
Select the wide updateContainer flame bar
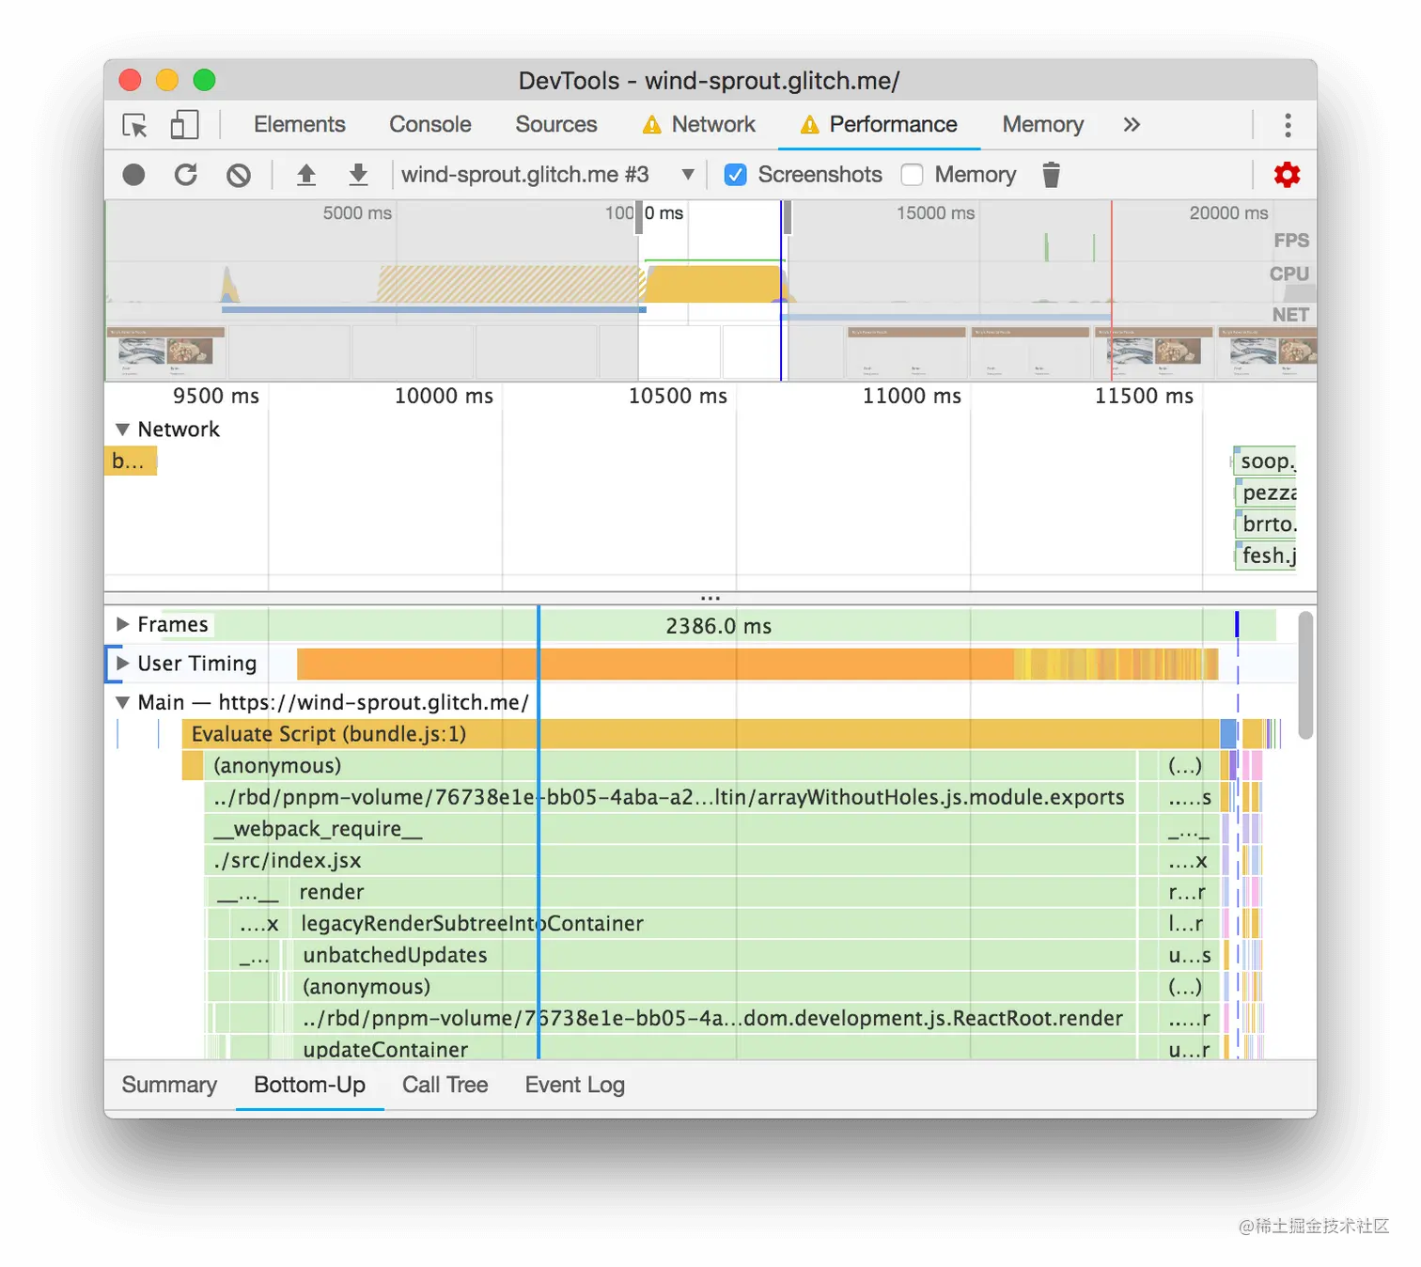coord(714,1049)
